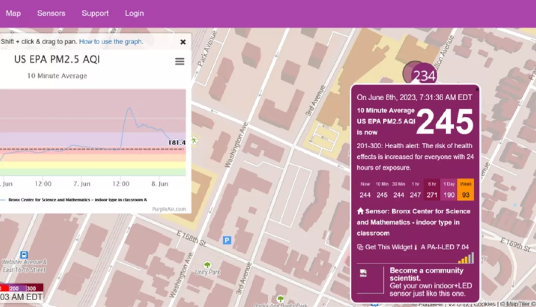The height and width of the screenshot is (307, 536).
Task: Click the 'Park Avenue' street label
Action: (x=206, y=49)
